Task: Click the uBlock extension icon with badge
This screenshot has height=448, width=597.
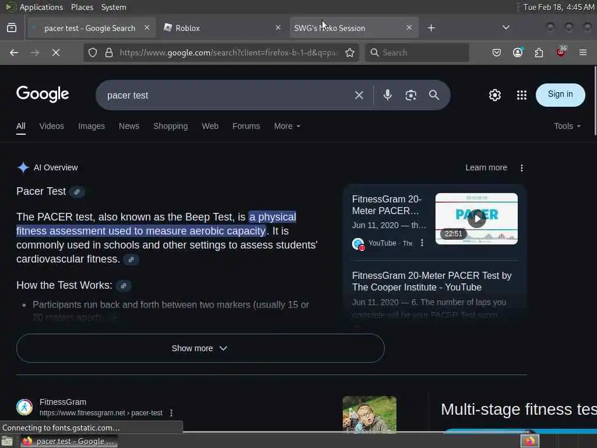Action: pyautogui.click(x=561, y=52)
